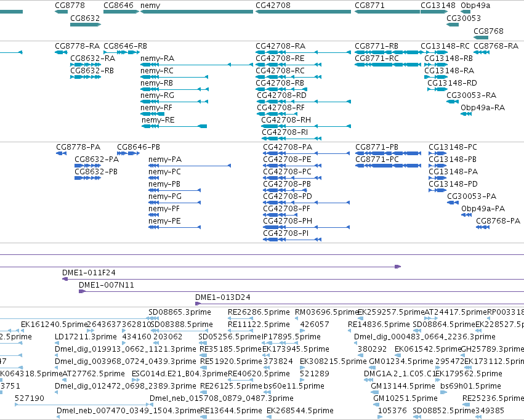Select transcript CG42708-RC
The image size is (524, 420).
[x=280, y=71]
